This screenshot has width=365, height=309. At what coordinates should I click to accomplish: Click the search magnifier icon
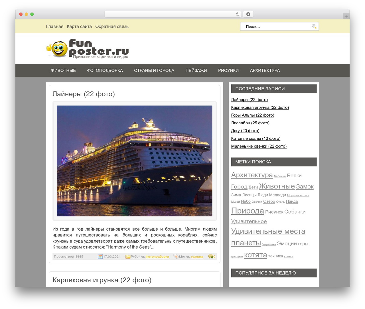(314, 26)
